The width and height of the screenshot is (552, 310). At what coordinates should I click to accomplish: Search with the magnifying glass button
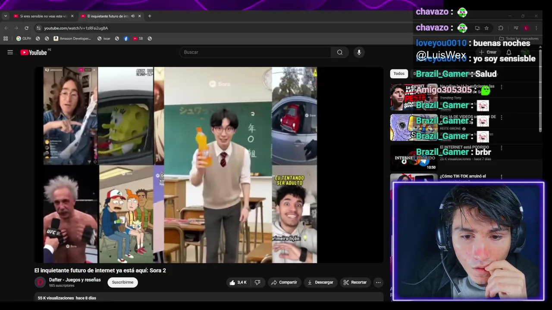340,52
